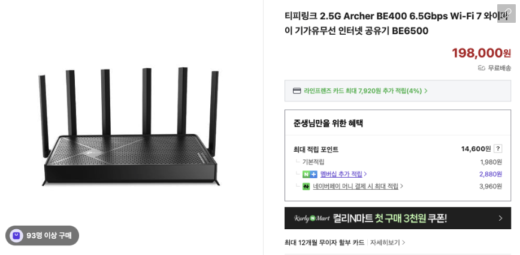Click the 93명 이상 구매 badge label
Screen dimensions: 520x255
pyautogui.click(x=49, y=236)
